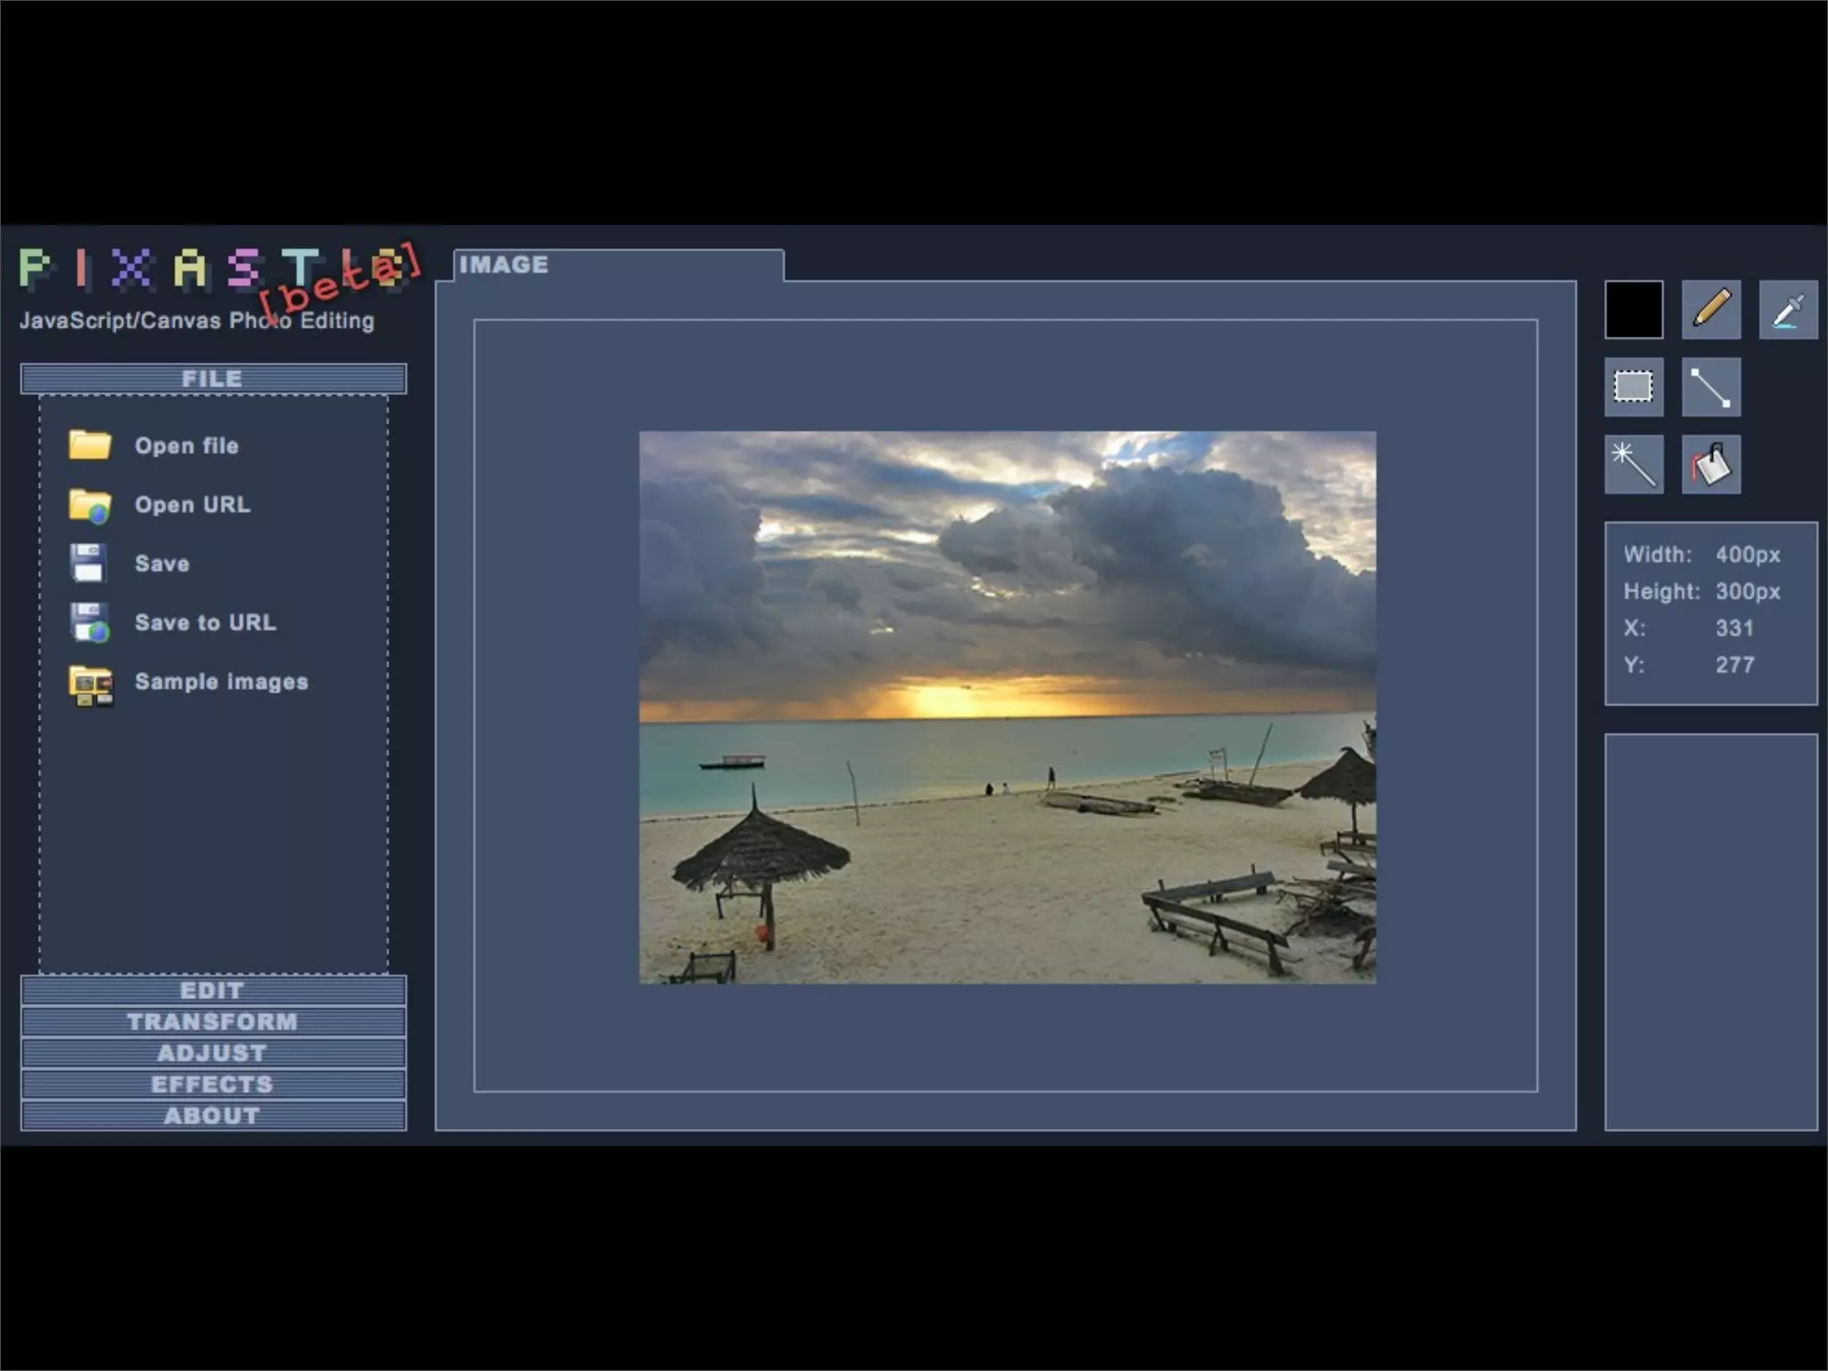Select the Eyedropper color picker tool
Viewport: 1828px width, 1371px height.
point(1787,310)
